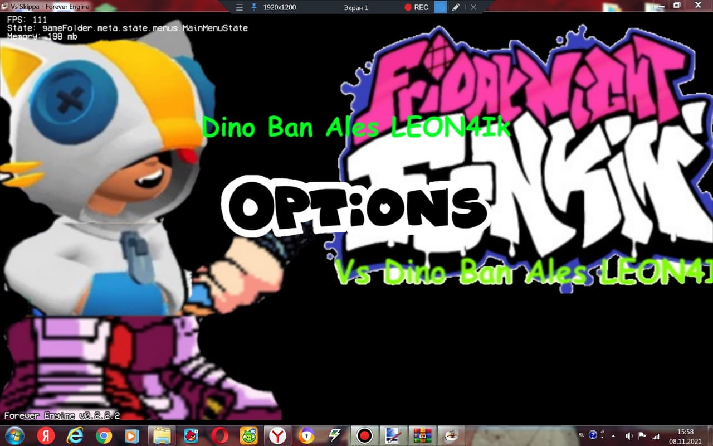Launch Bad Piggies green pig icon
Image resolution: width=713 pixels, height=446 pixels.
pyautogui.click(x=248, y=435)
